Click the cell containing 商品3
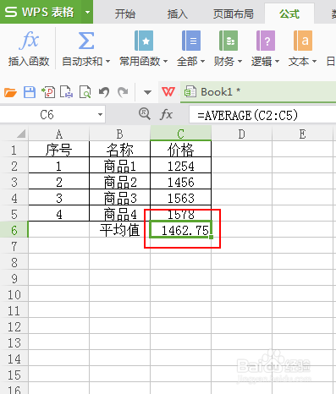Viewport: 336px width, 394px height. pos(119,198)
